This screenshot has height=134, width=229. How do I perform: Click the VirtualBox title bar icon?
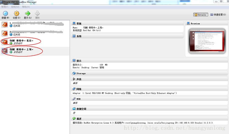click(1, 2)
